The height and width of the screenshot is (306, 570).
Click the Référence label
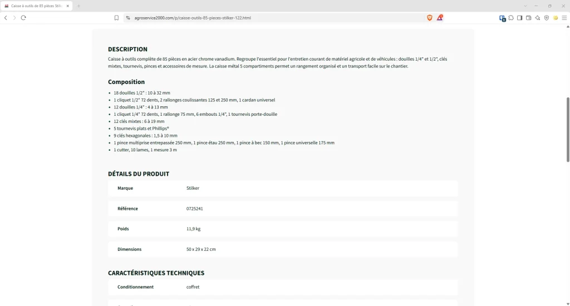[x=127, y=209]
